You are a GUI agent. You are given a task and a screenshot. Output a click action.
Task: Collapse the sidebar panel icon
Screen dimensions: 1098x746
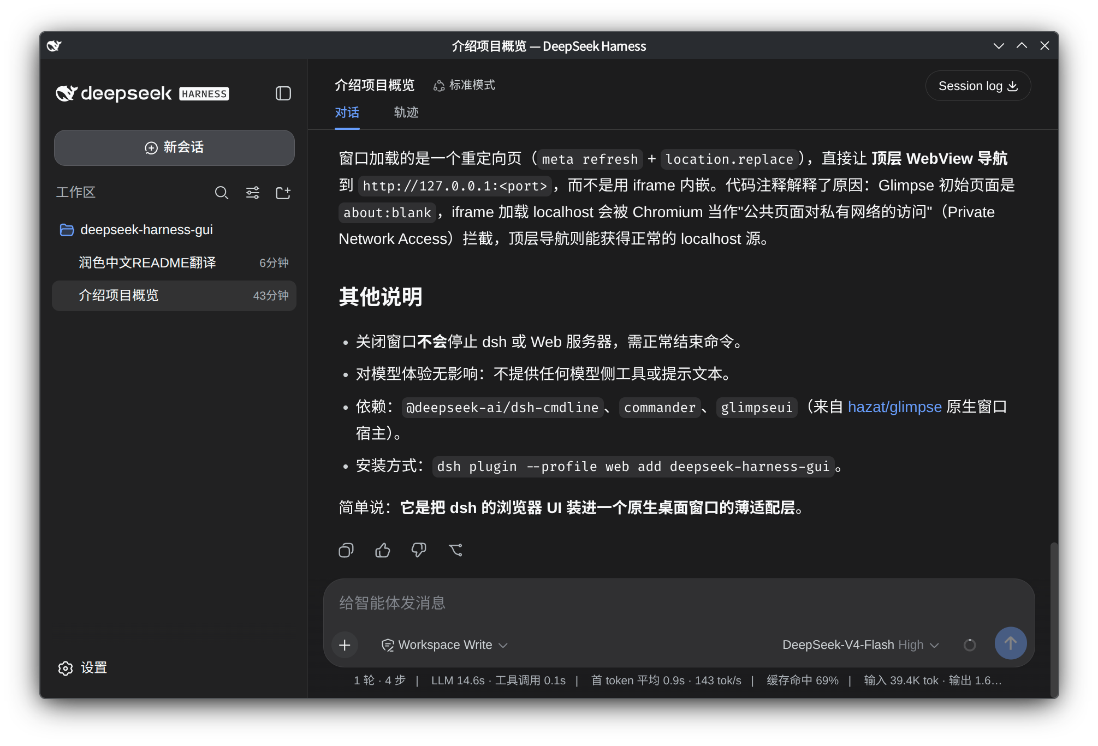(x=283, y=93)
